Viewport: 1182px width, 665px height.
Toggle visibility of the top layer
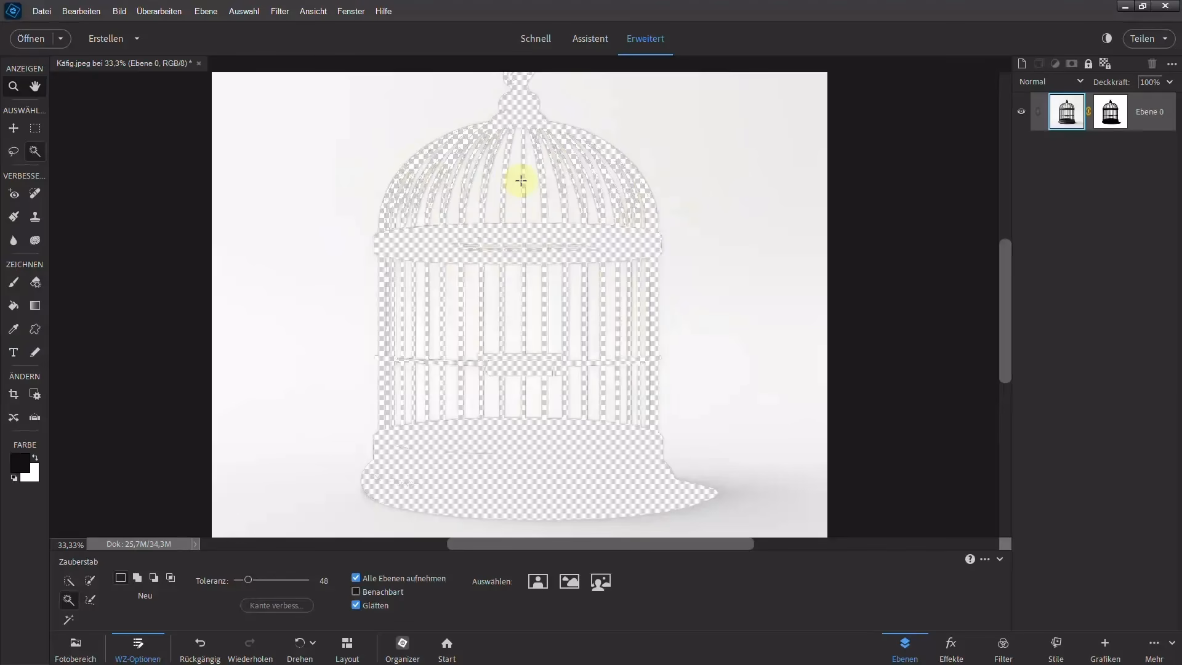pos(1021,111)
